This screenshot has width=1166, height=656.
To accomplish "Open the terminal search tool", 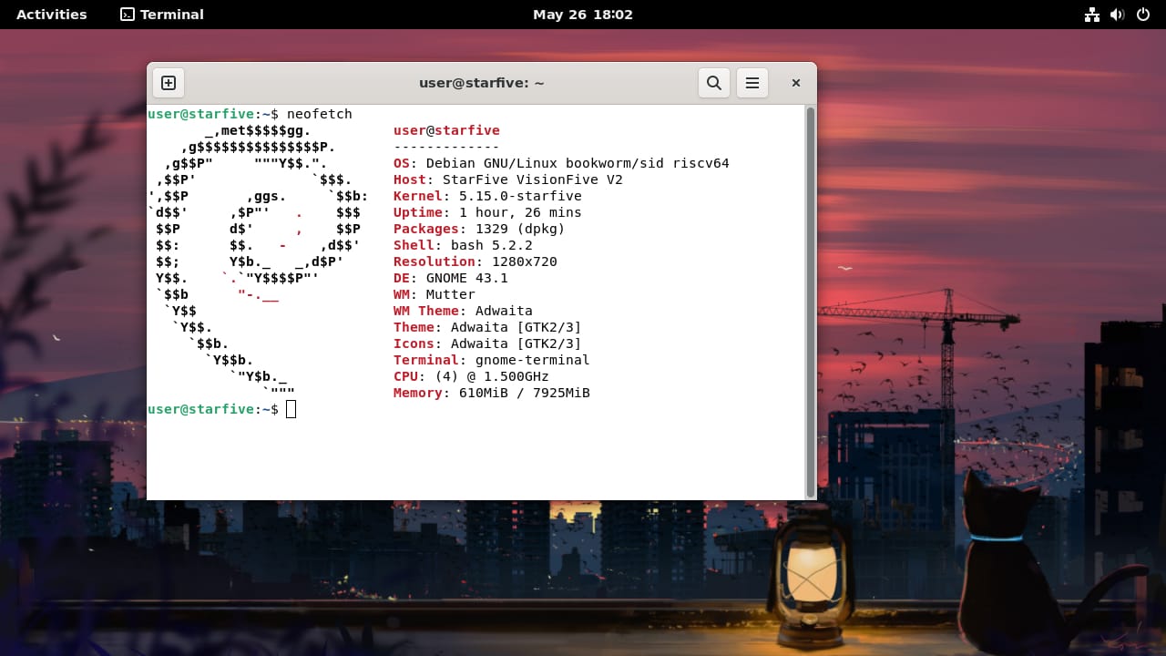I will [714, 83].
